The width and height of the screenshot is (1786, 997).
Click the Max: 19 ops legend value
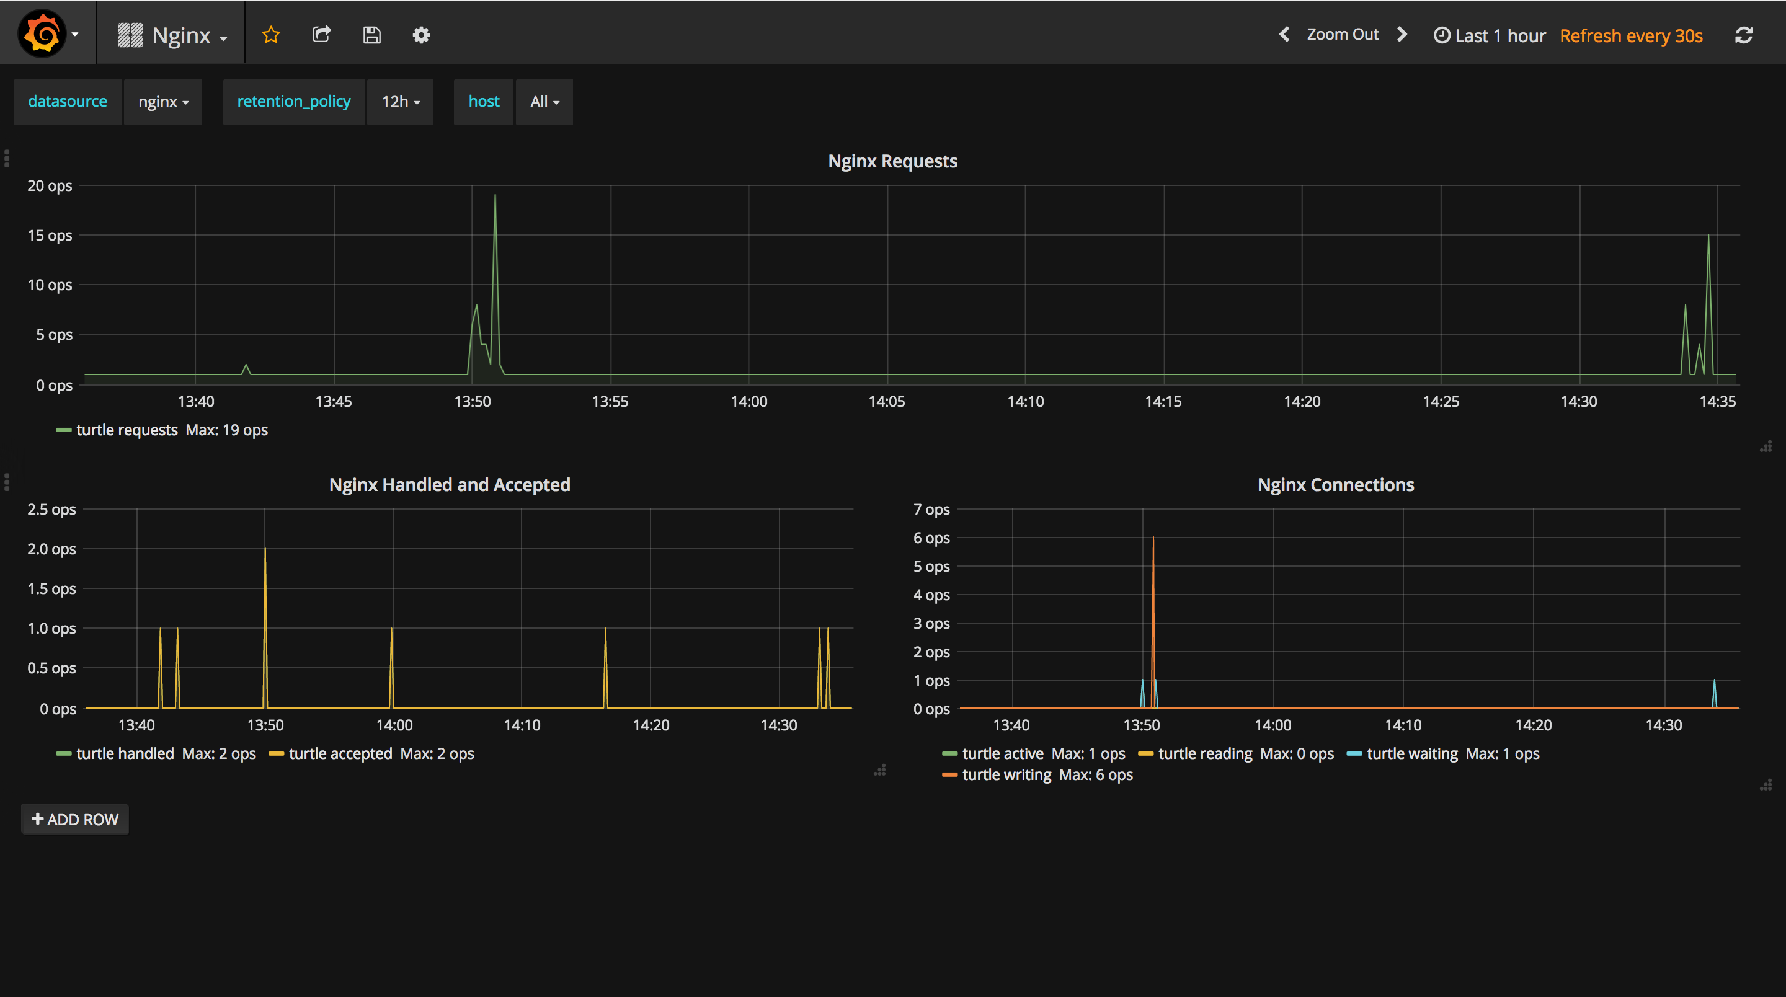[x=226, y=430]
